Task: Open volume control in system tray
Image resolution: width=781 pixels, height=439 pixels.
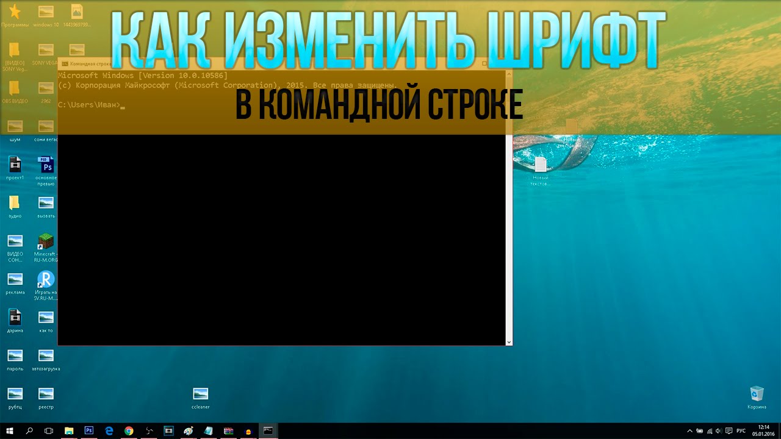Action: tap(719, 430)
